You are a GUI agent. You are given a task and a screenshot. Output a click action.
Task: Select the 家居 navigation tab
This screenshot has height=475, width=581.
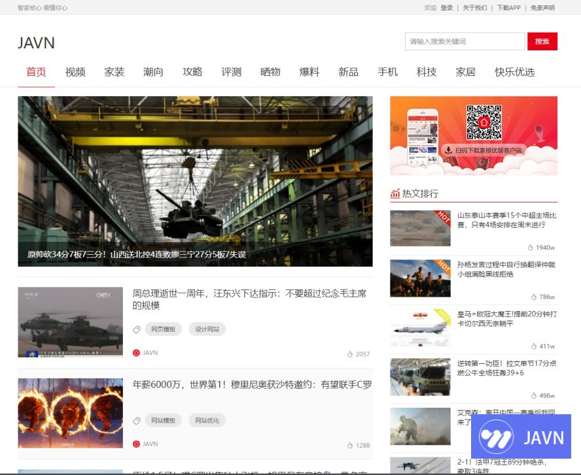click(x=465, y=72)
